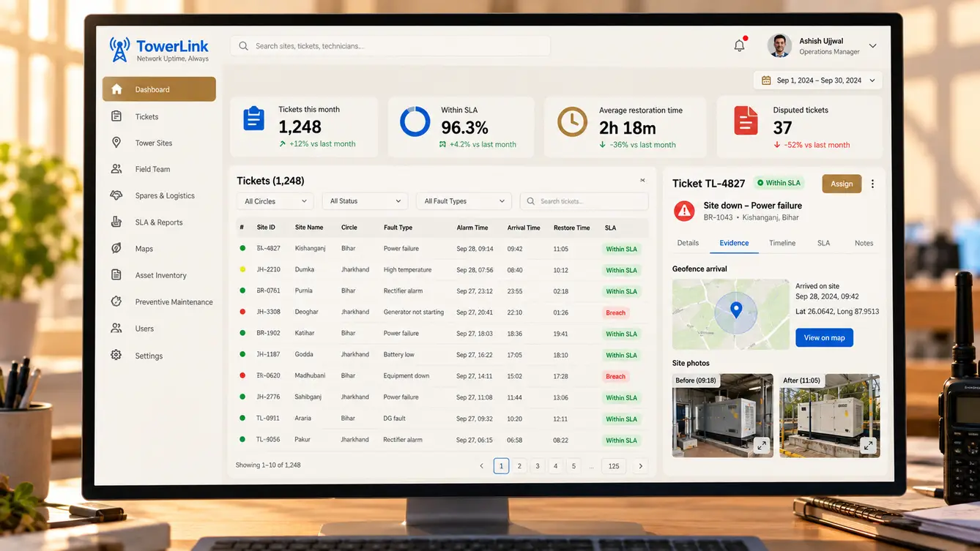Viewport: 980px width, 551px height.
Task: Go to last page 125
Action: (x=614, y=466)
